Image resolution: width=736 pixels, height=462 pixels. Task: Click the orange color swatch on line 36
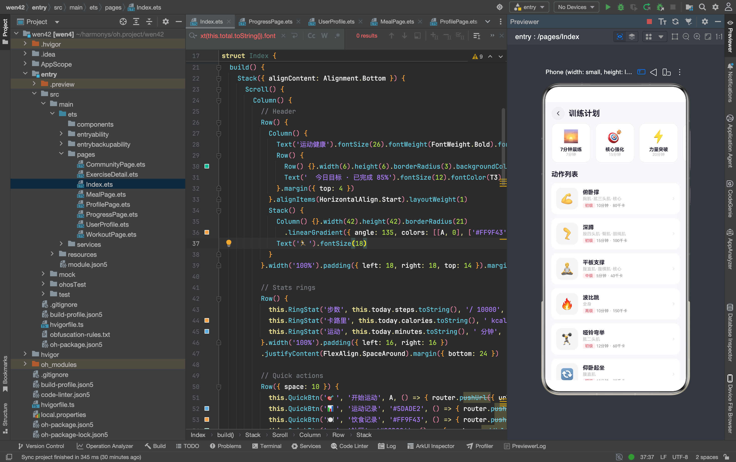coord(207,232)
